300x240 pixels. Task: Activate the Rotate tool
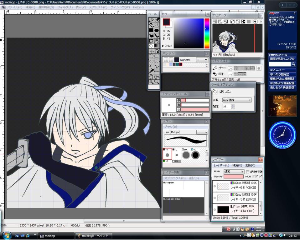[x=157, y=51]
